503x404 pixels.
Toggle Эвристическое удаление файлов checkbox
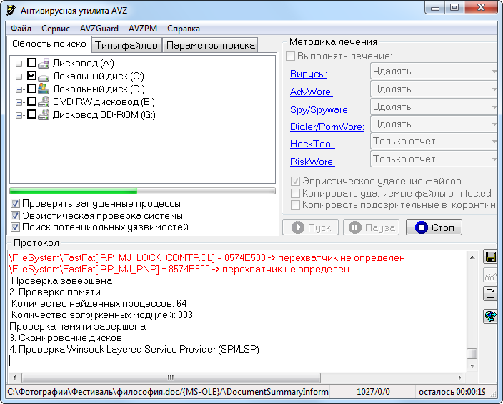[295, 182]
